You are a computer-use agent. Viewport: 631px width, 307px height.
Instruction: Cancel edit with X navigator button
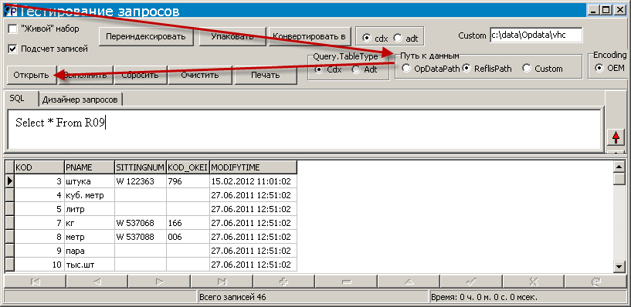pos(534,282)
